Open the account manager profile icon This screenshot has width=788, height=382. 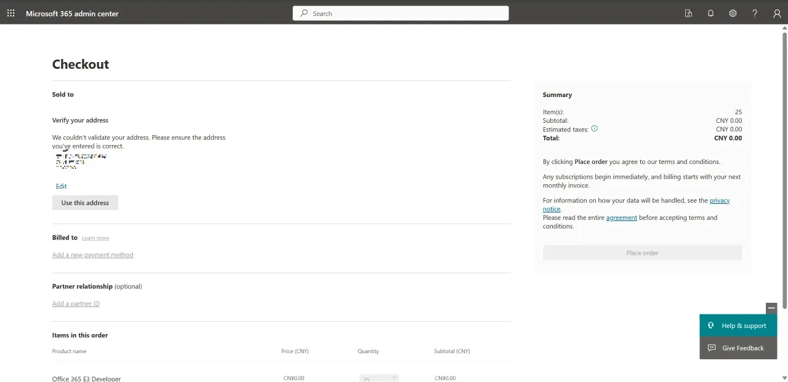tap(777, 14)
